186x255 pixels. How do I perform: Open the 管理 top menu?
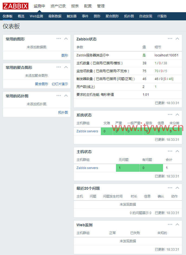(101, 6)
